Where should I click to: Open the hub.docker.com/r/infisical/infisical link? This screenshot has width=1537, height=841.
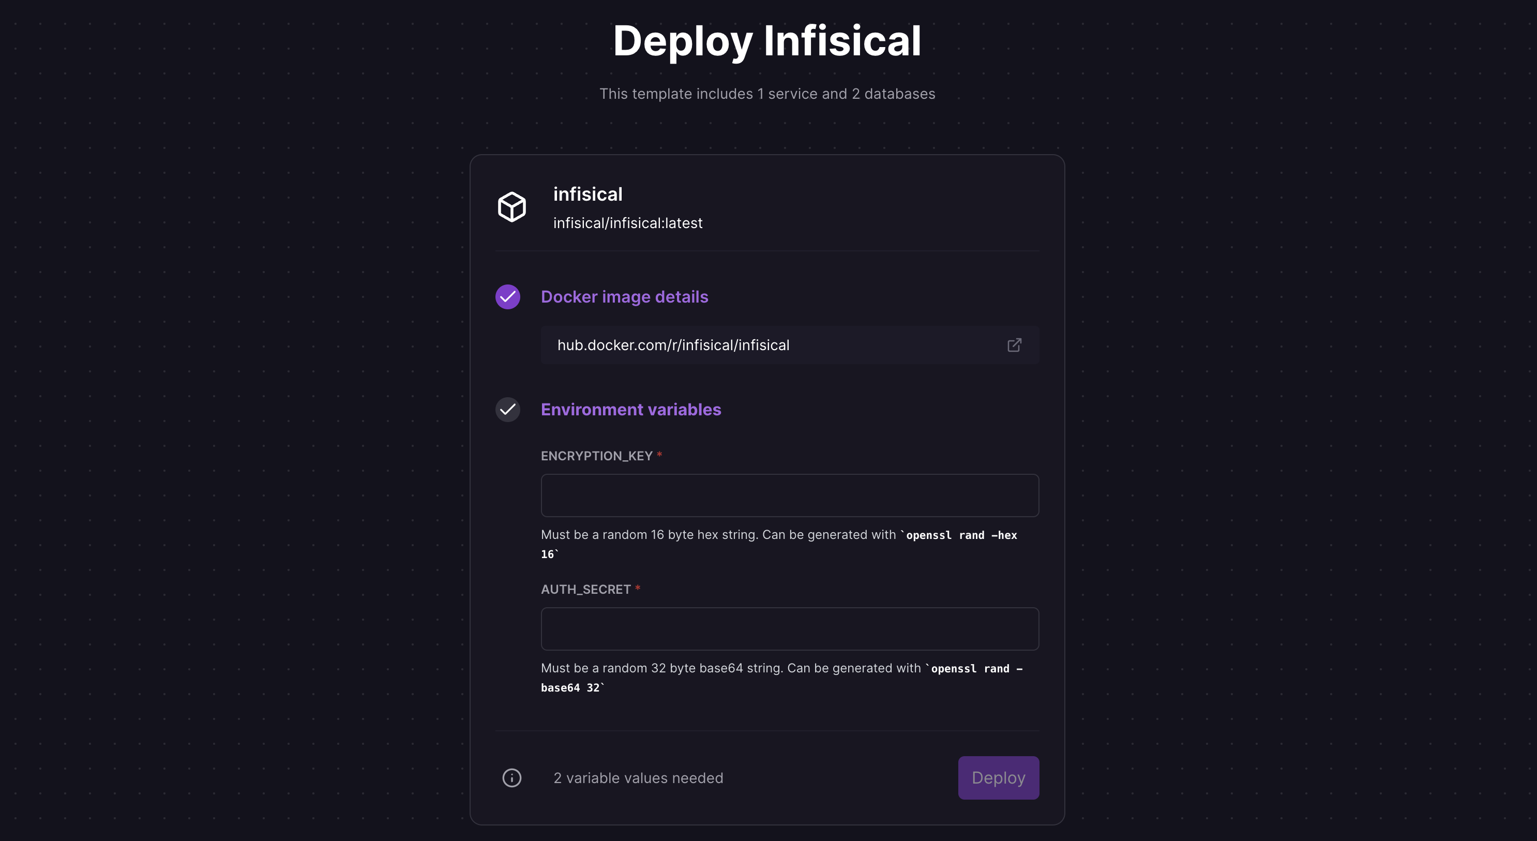click(x=673, y=345)
